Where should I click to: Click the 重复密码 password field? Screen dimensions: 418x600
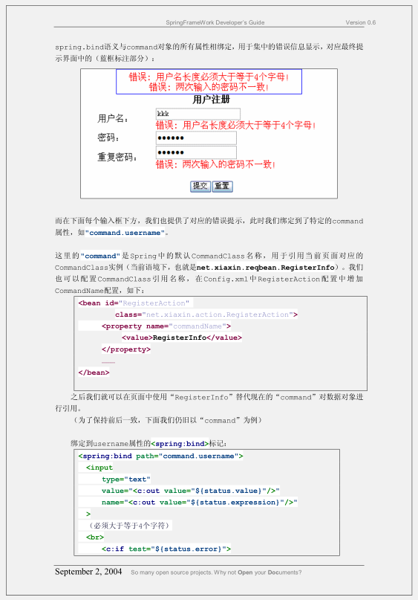click(x=196, y=152)
